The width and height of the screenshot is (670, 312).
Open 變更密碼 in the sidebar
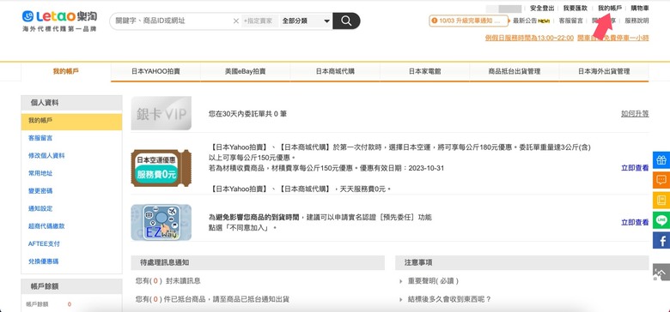point(40,191)
